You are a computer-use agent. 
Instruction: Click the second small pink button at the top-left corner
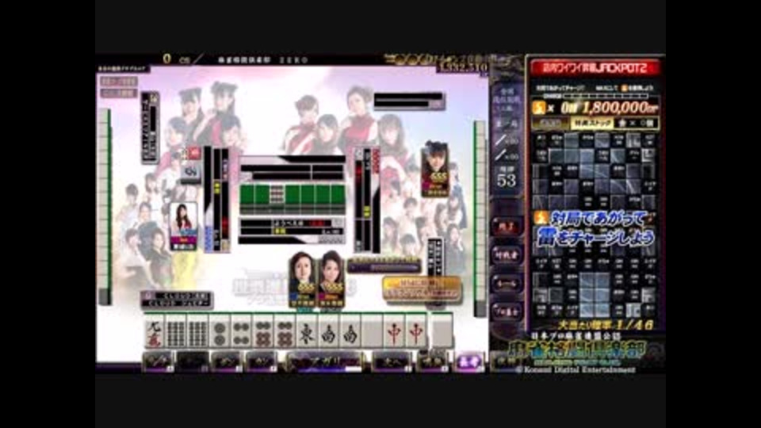[120, 93]
